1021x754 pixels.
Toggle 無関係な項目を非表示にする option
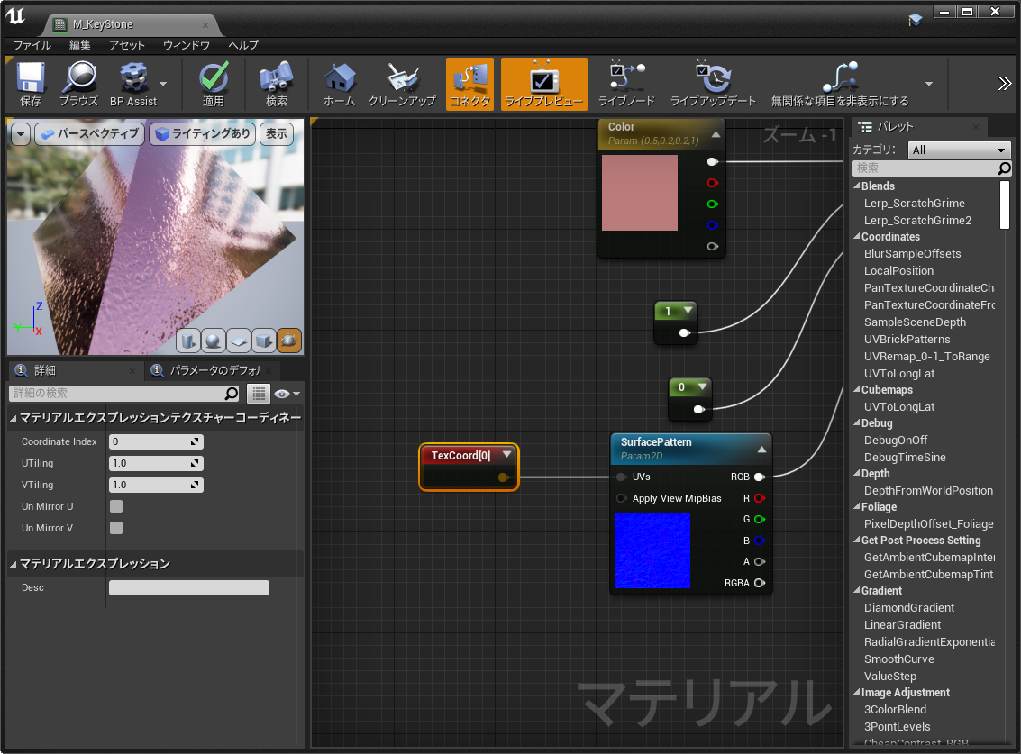(x=839, y=84)
